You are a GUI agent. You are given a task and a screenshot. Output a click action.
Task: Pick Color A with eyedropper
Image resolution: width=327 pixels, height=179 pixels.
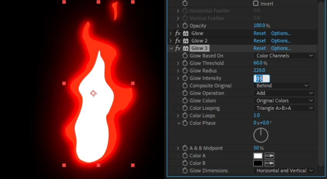pos(269,156)
